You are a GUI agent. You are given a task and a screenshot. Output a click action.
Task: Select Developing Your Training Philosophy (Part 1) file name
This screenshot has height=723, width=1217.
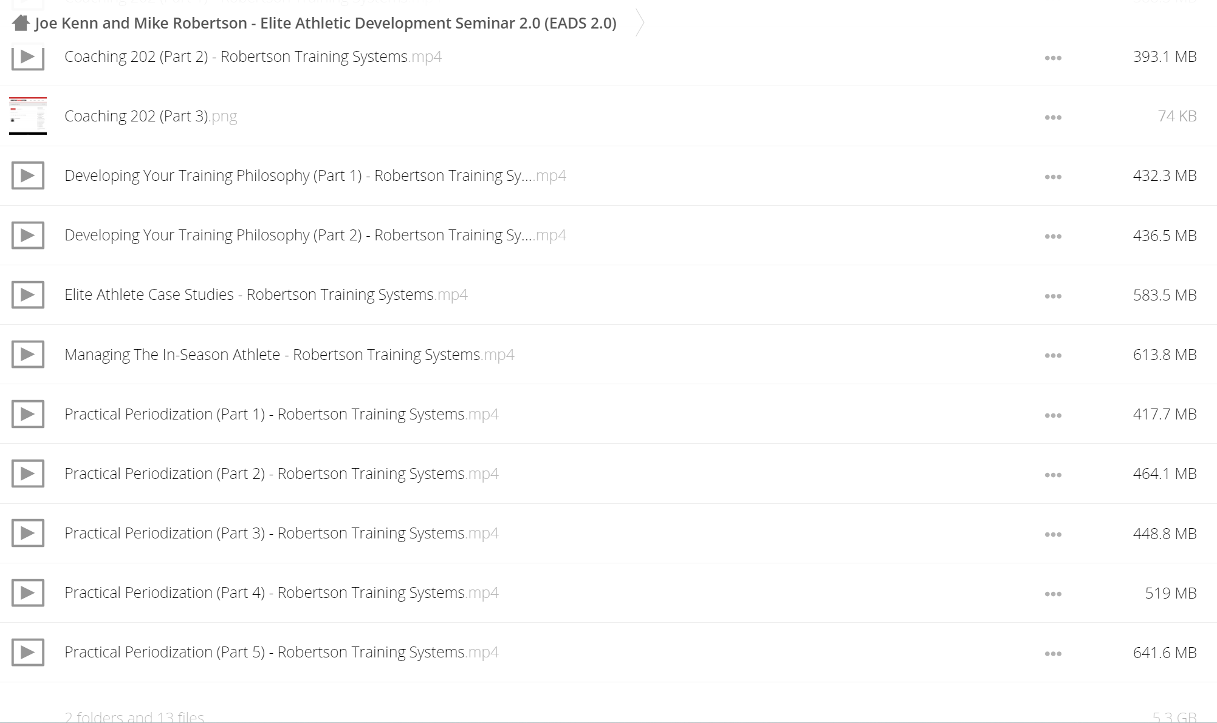[x=315, y=175]
